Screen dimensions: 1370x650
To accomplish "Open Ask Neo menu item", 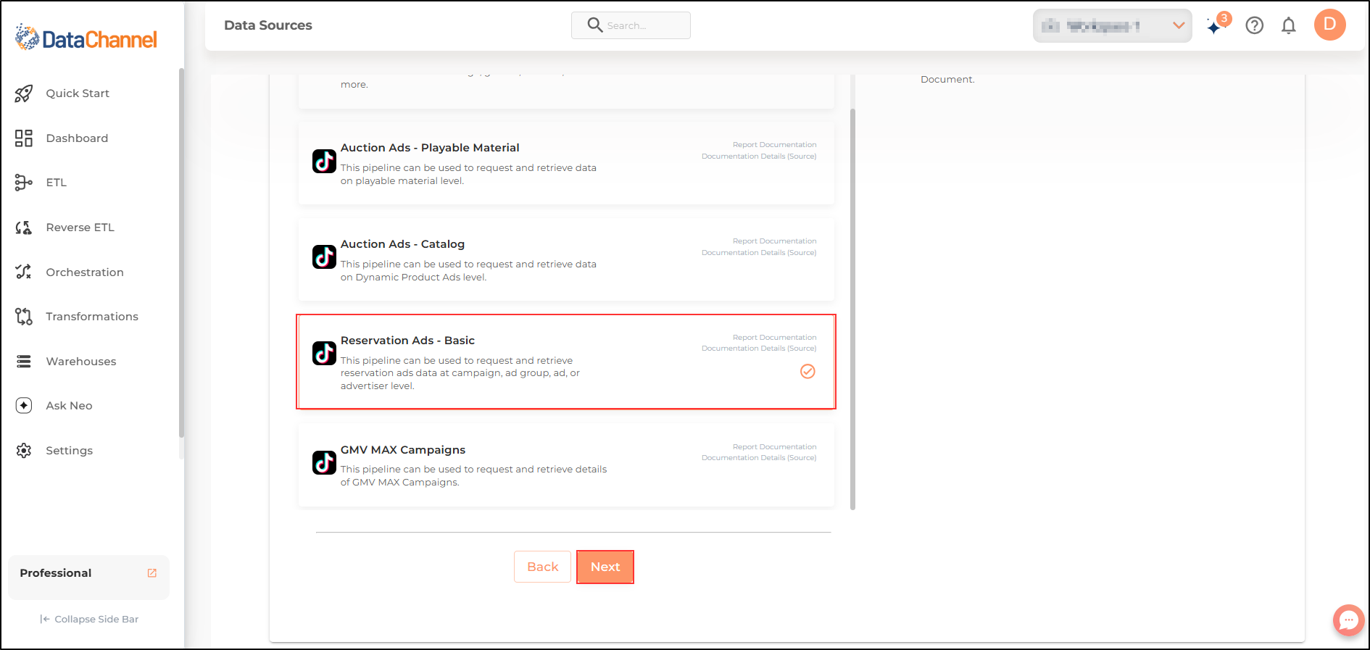I will tap(69, 406).
